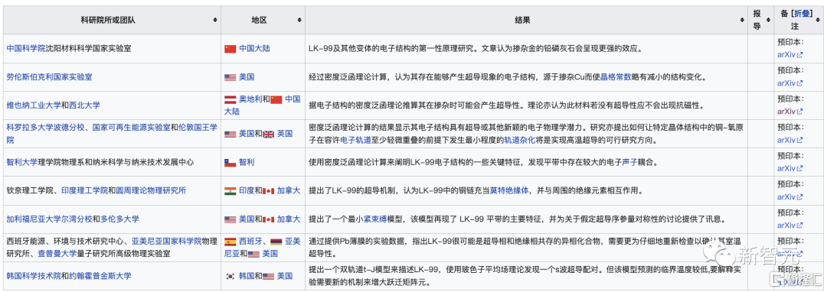Click the South Korea flag icon
The height and width of the screenshot is (292, 827).
[x=230, y=276]
